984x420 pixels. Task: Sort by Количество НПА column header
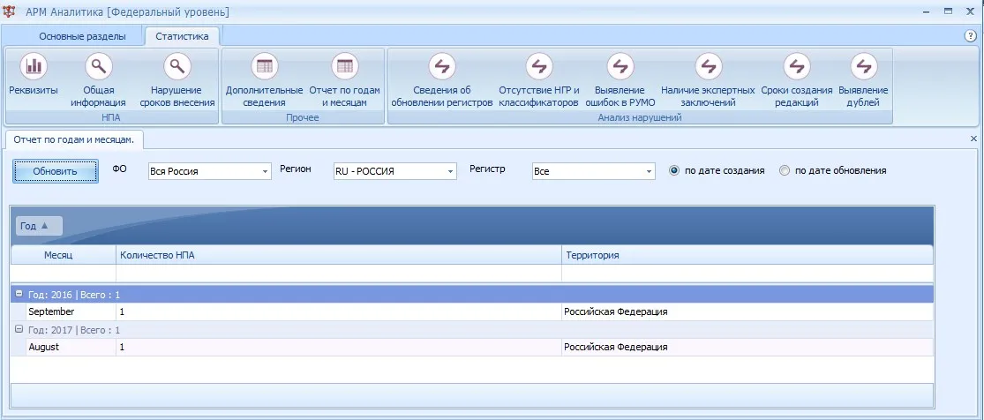tap(339, 255)
